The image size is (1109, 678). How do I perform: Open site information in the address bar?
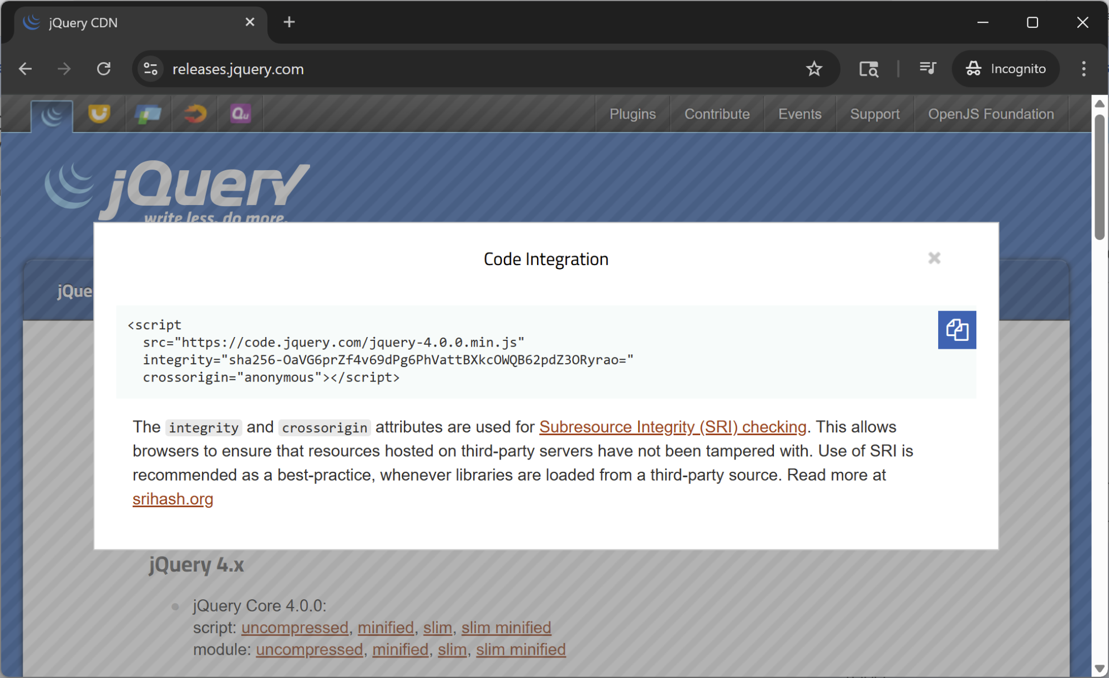click(150, 69)
